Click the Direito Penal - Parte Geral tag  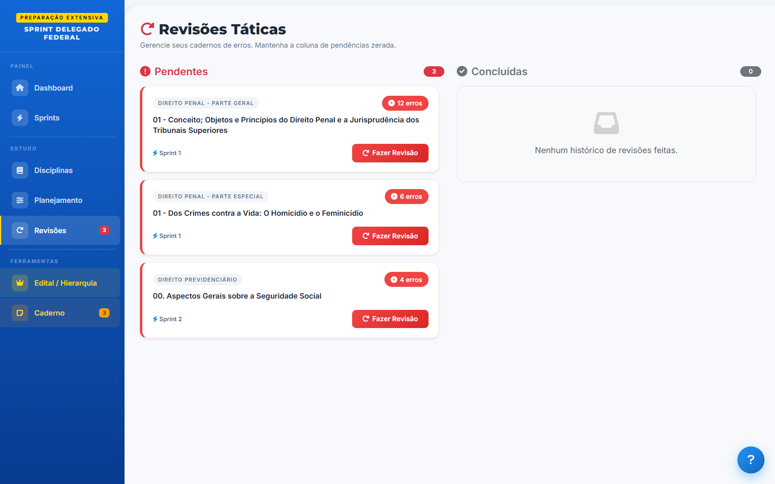[x=206, y=103]
